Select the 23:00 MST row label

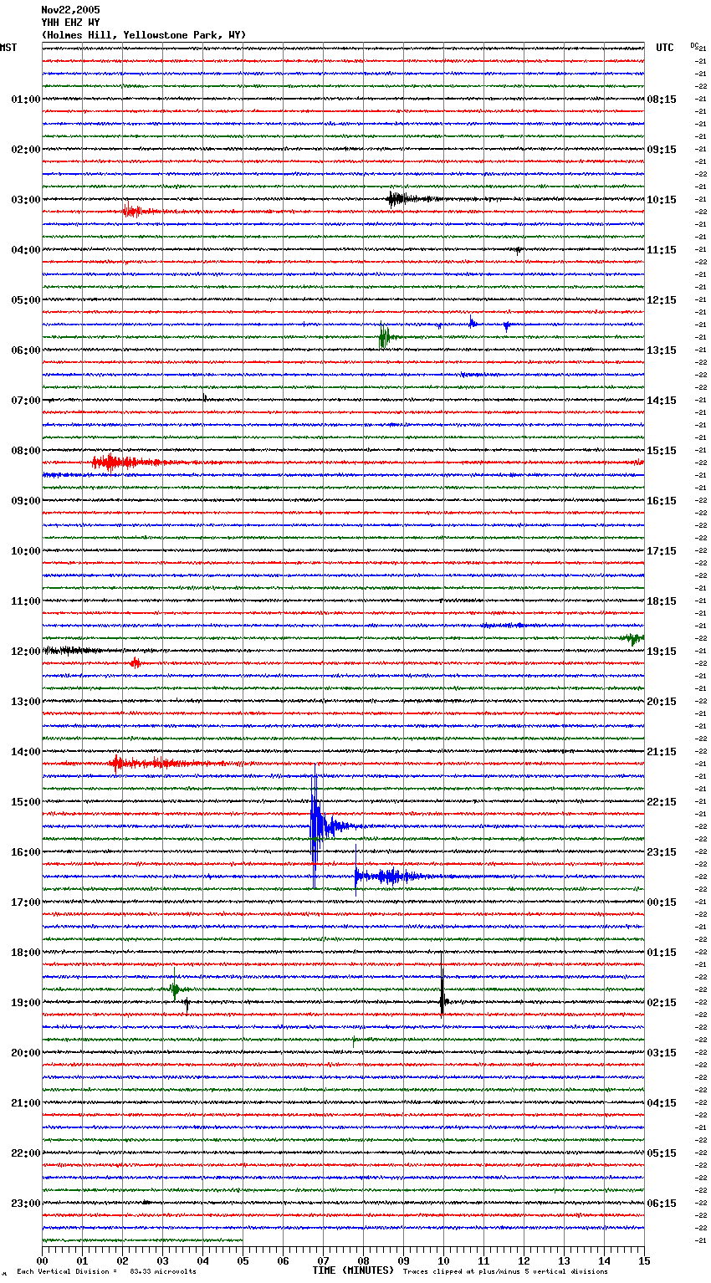coord(25,1204)
